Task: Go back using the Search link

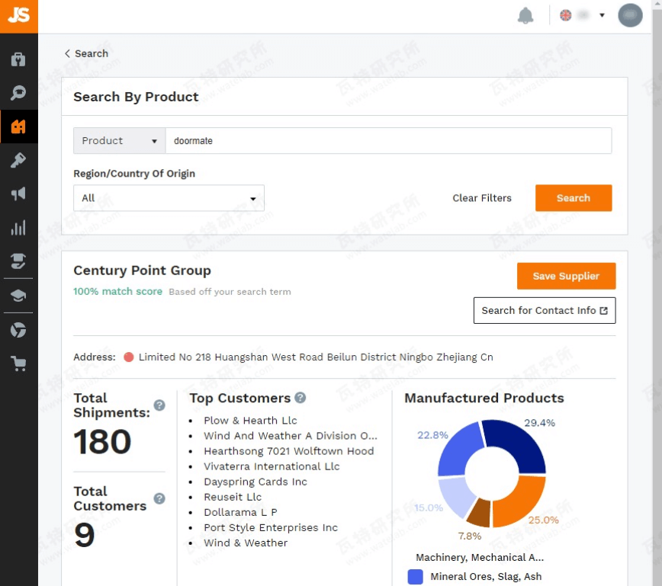Action: point(86,53)
